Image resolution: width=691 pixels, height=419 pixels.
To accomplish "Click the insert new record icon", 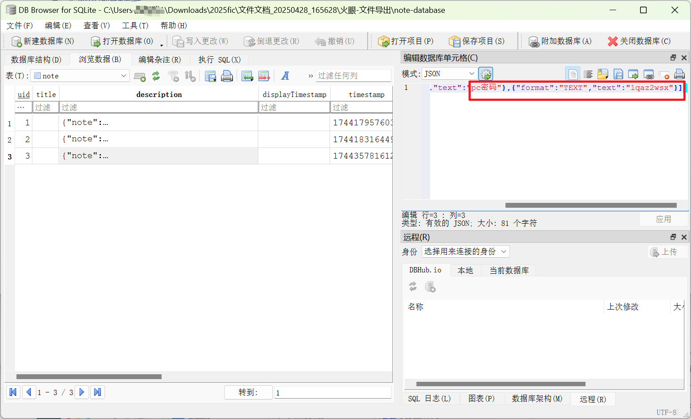I will (247, 76).
